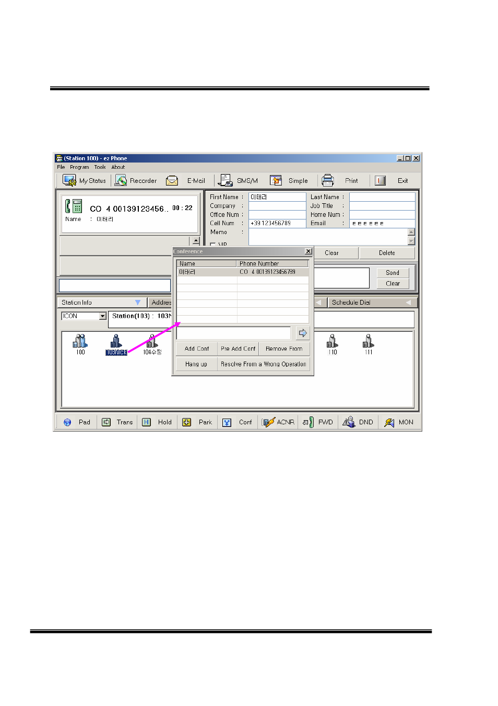498x706 pixels.
Task: Open the ICON view dropdown
Action: point(102,316)
